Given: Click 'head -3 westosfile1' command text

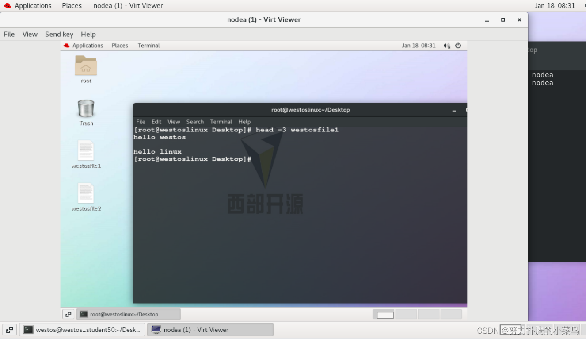Looking at the screenshot, I should coord(297,130).
